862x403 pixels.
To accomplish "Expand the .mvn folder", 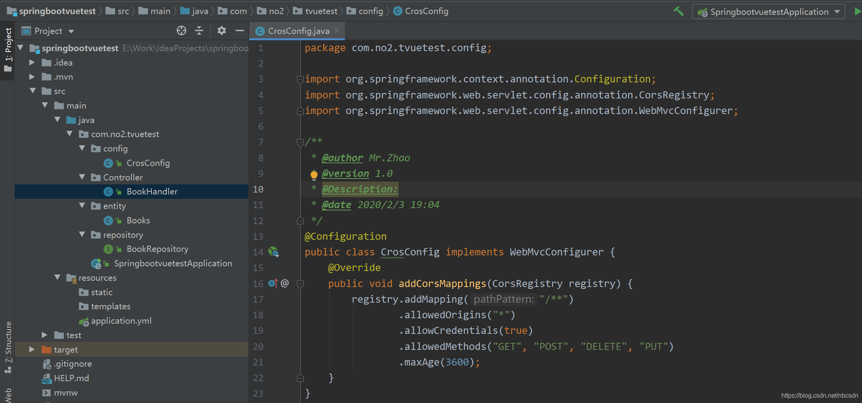I will [32, 77].
